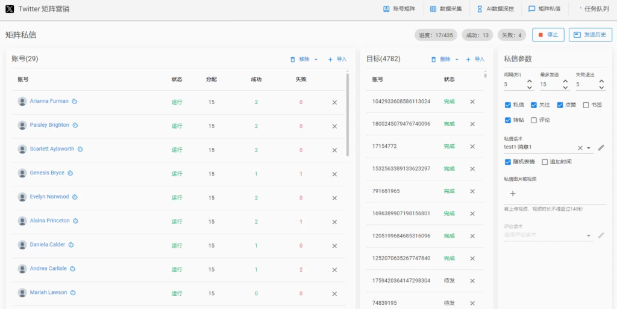Click avatar of Daniela Calder
This screenshot has width=617, height=309.
pos(22,245)
